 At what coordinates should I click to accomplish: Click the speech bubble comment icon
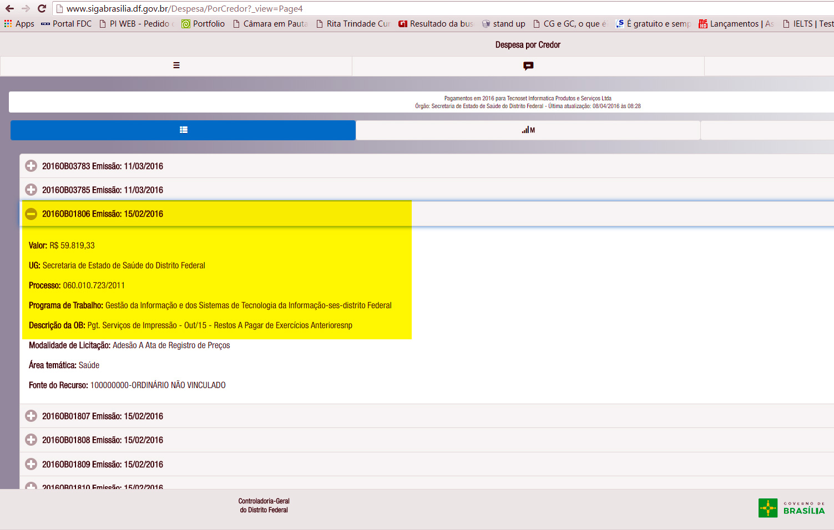coord(528,66)
